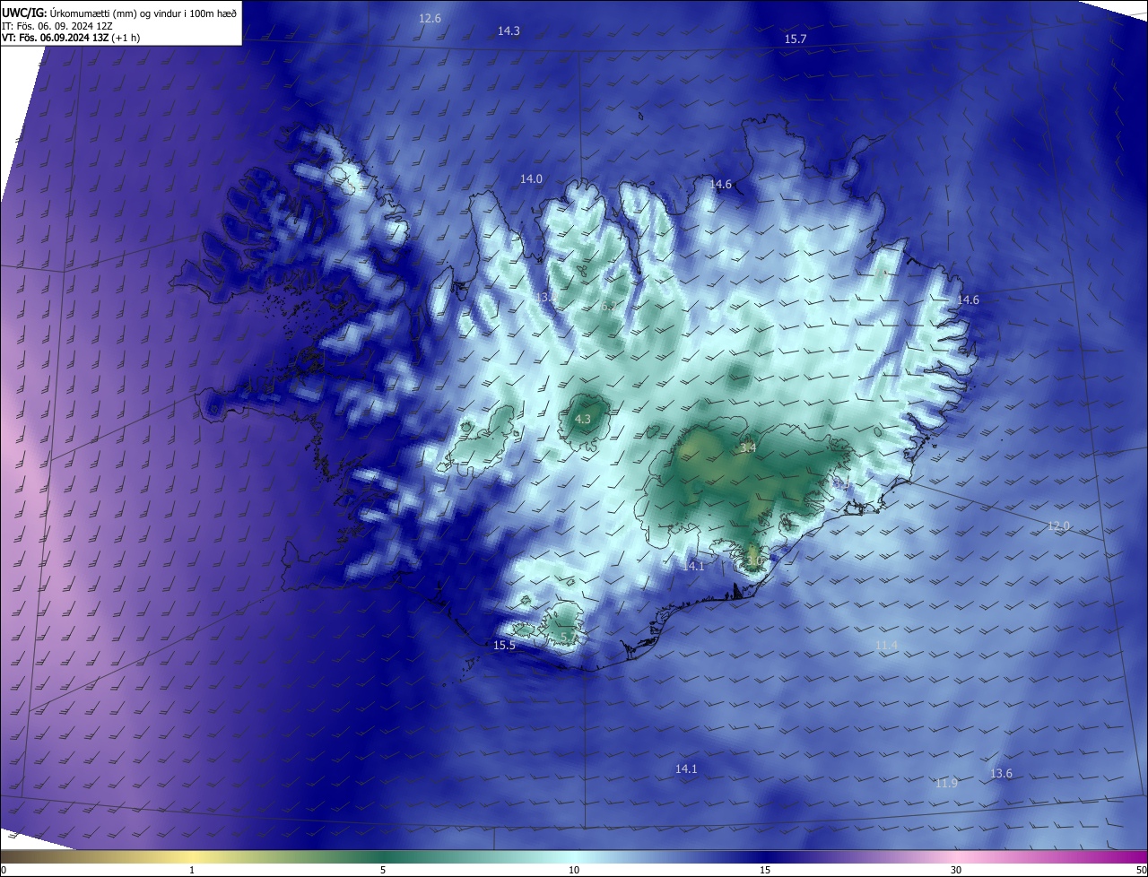Click the 12.0 value label
Screen dimensions: 1148x877
1059,525
